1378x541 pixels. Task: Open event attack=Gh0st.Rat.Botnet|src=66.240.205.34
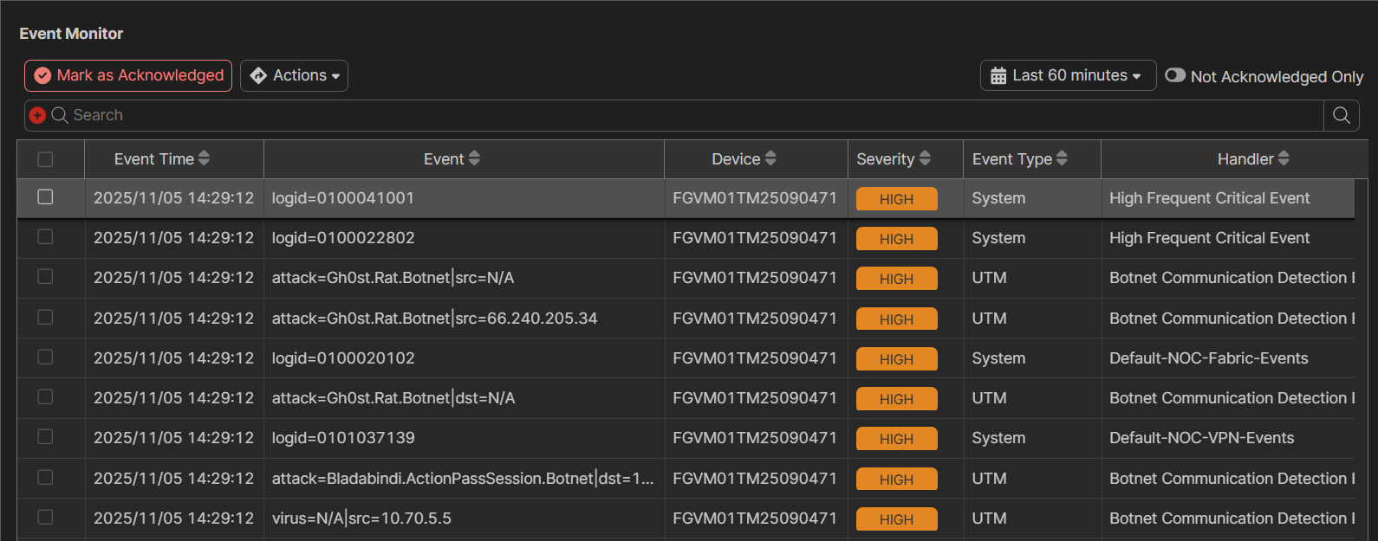(434, 319)
